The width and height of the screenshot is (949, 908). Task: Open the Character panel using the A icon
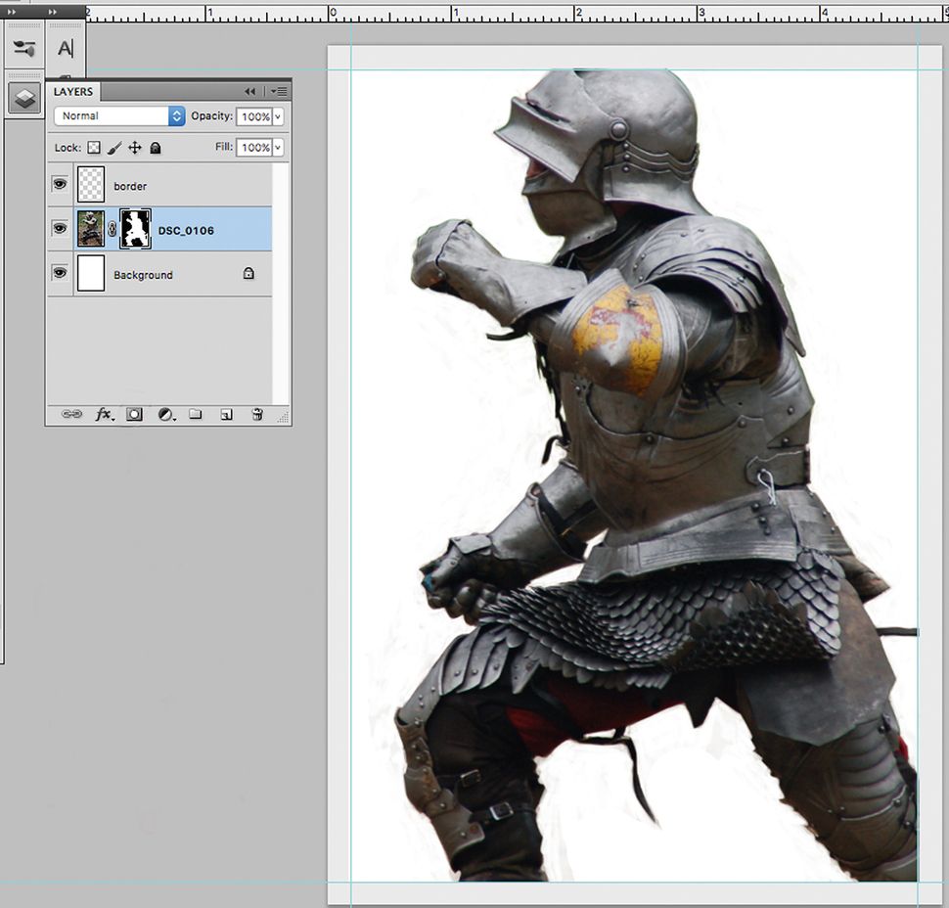66,46
